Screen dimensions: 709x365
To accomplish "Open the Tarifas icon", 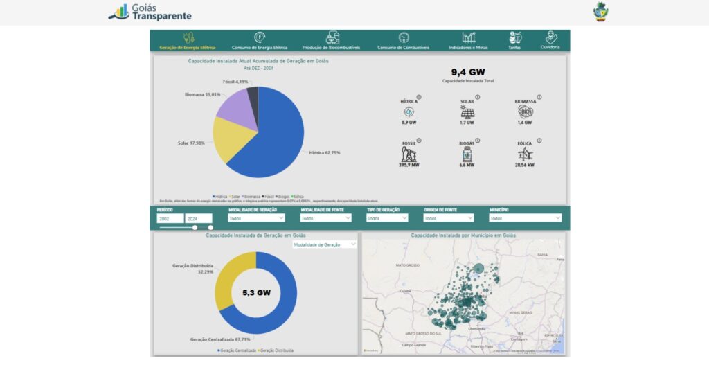I will coord(514,37).
